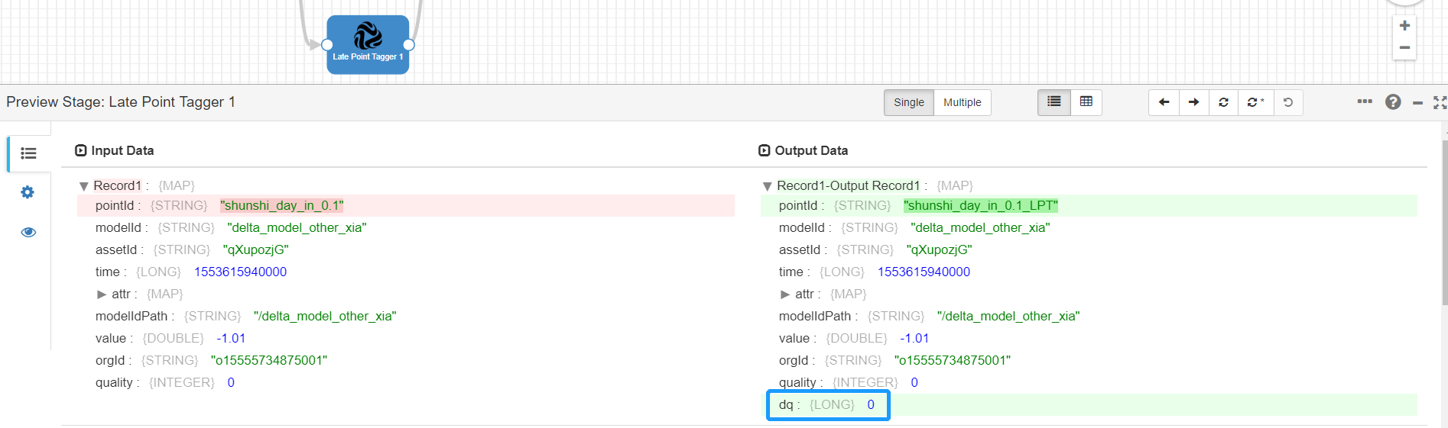Expand the attr map in Input Data
Viewport: 1448px width, 428px height.
(x=102, y=294)
